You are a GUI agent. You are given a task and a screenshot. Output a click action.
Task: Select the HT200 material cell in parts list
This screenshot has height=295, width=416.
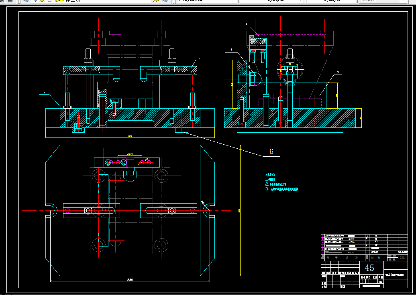tap(375, 253)
